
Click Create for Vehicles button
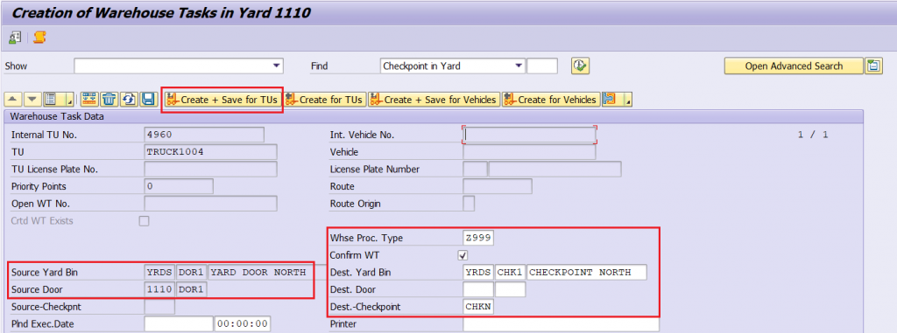(x=550, y=100)
